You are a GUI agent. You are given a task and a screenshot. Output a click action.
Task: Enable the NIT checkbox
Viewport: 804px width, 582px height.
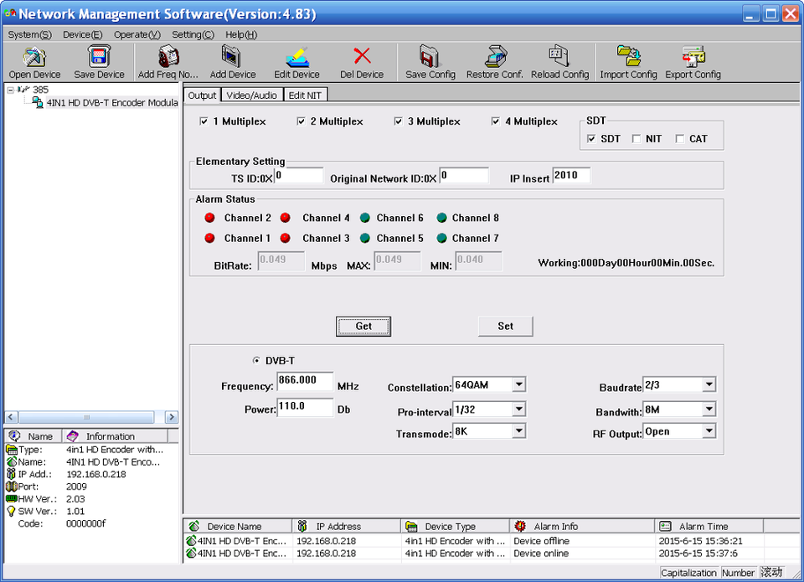tap(636, 139)
